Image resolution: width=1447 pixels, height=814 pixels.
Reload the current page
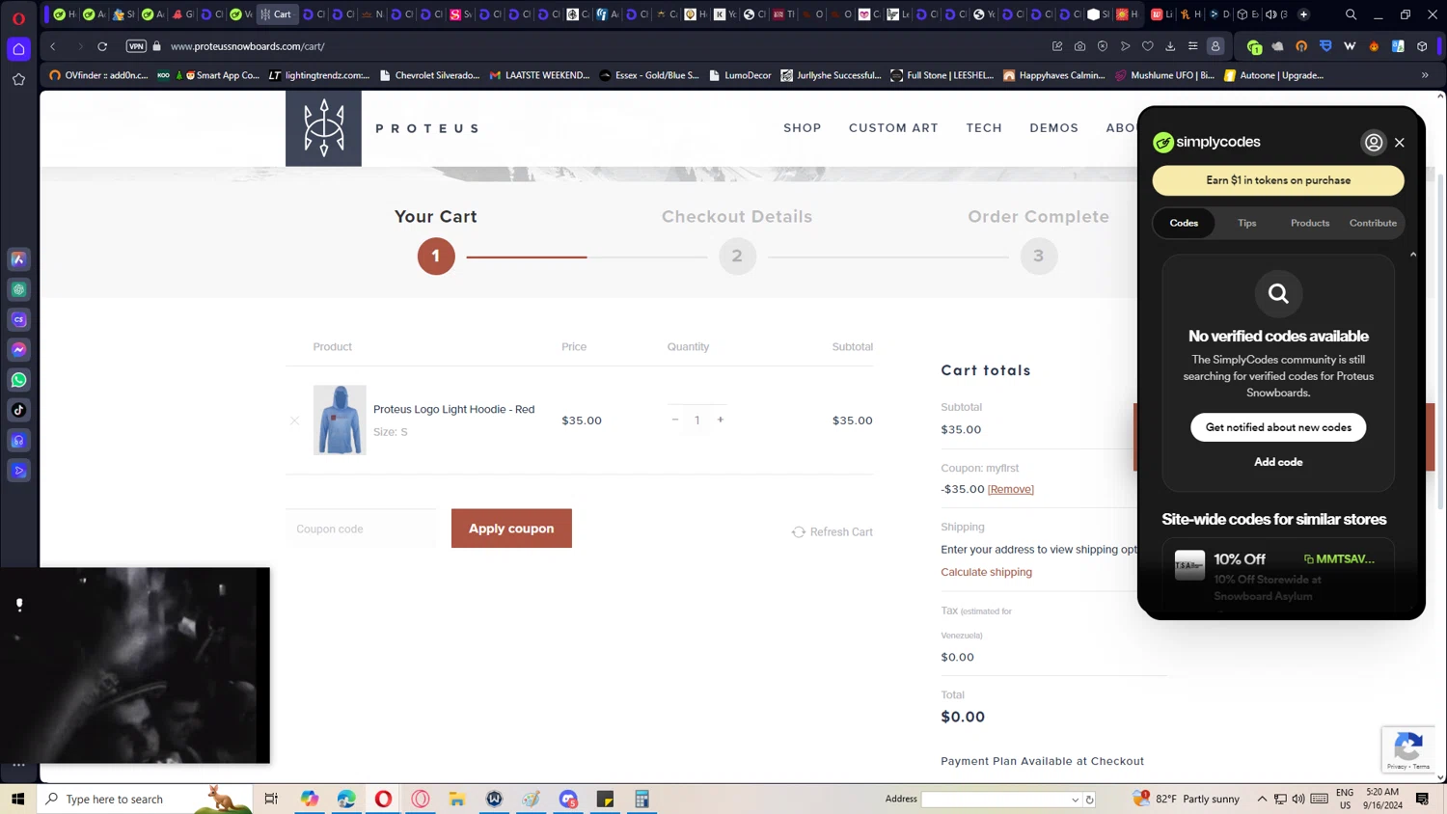click(102, 46)
